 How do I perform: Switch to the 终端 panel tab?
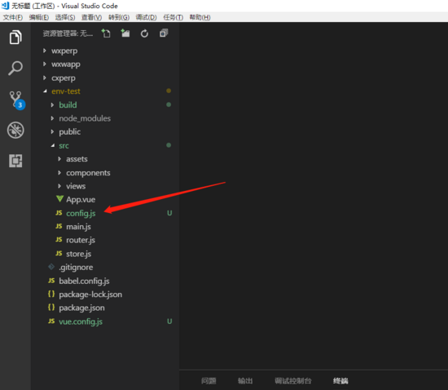[x=340, y=381]
